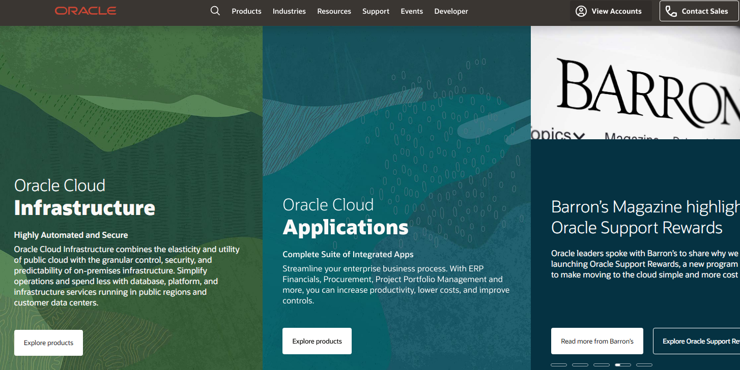Click the Applications heading
The height and width of the screenshot is (370, 740).
(x=346, y=227)
